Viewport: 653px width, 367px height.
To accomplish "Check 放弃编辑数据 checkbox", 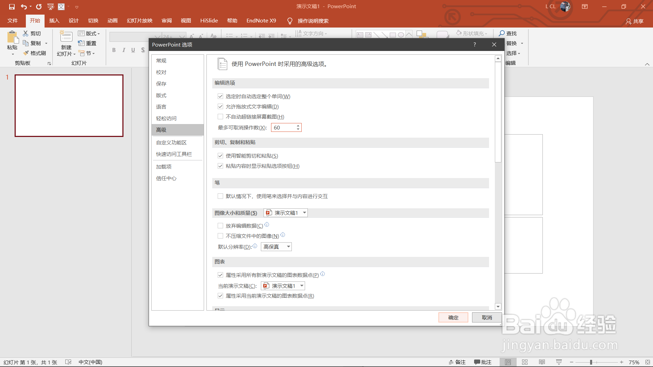I will point(220,226).
